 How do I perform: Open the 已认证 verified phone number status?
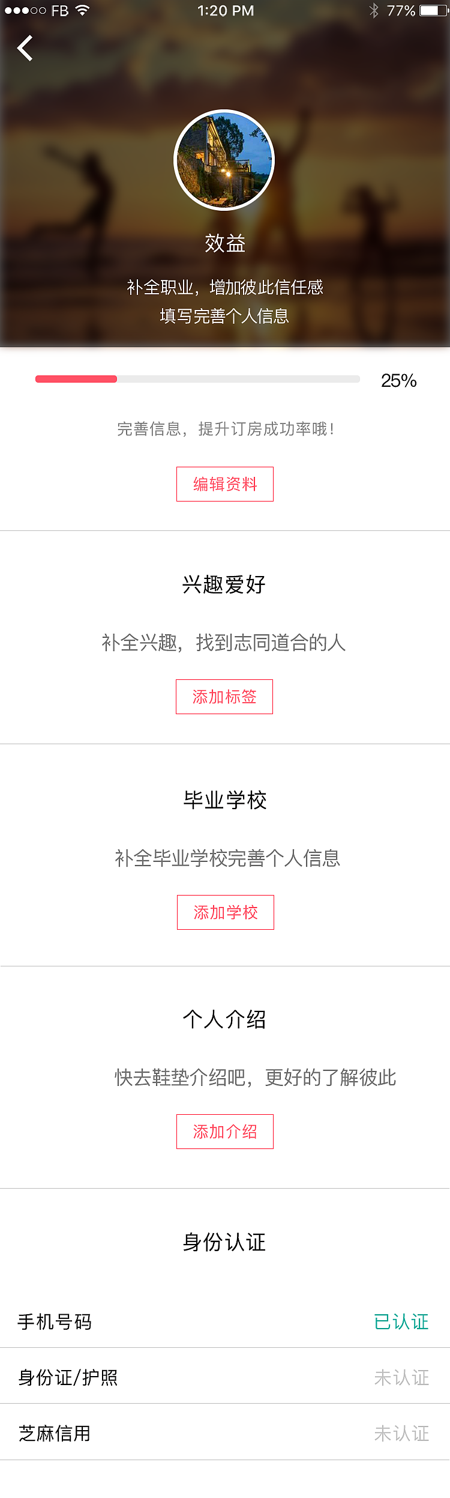(403, 1320)
